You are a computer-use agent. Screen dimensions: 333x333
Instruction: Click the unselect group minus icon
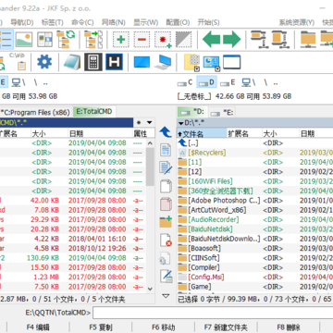coord(142,39)
